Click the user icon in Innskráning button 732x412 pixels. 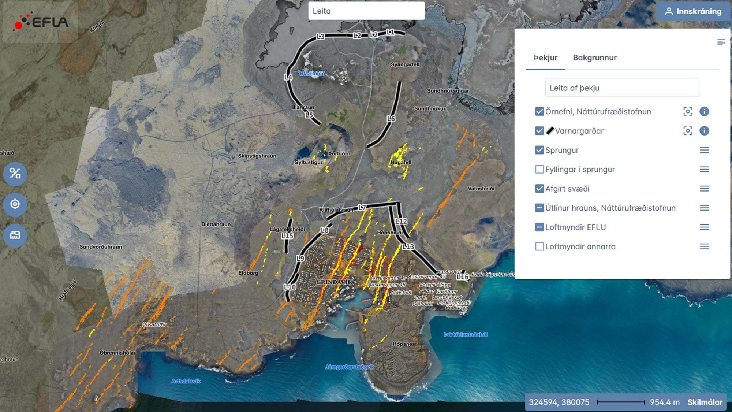click(669, 11)
